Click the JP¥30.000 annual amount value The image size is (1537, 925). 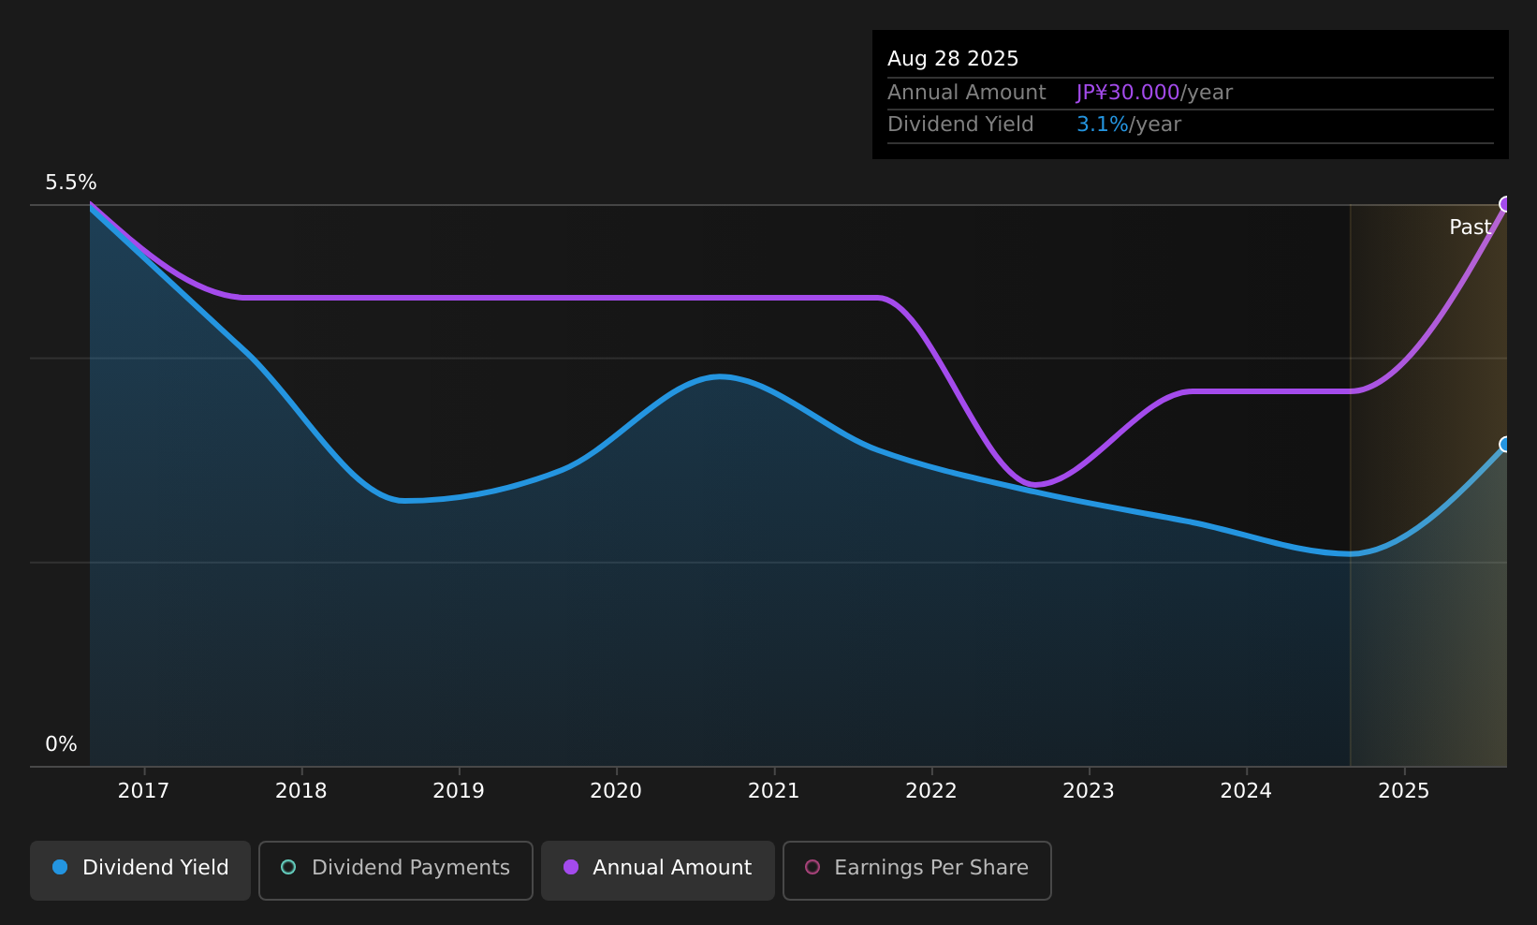pos(1128,93)
